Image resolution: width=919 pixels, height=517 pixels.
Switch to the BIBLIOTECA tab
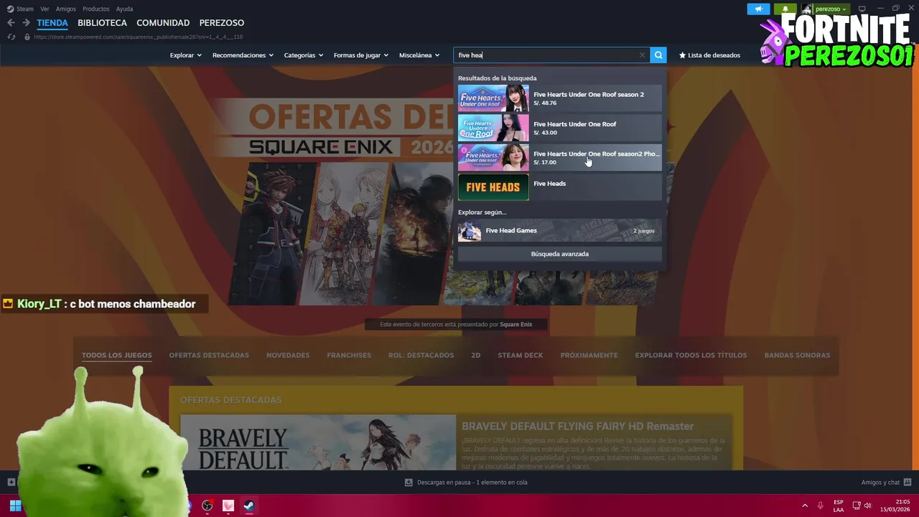coord(102,23)
